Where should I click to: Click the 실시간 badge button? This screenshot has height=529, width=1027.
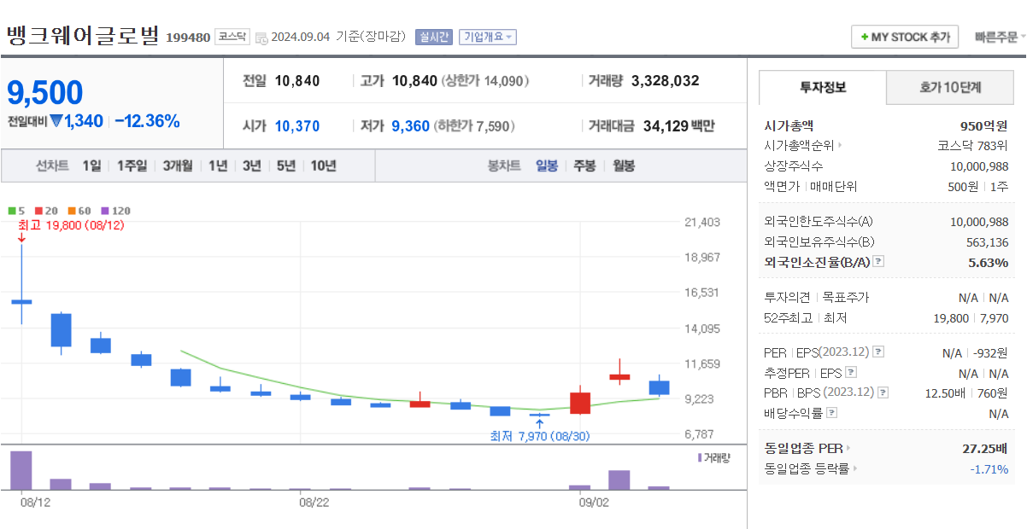(433, 37)
